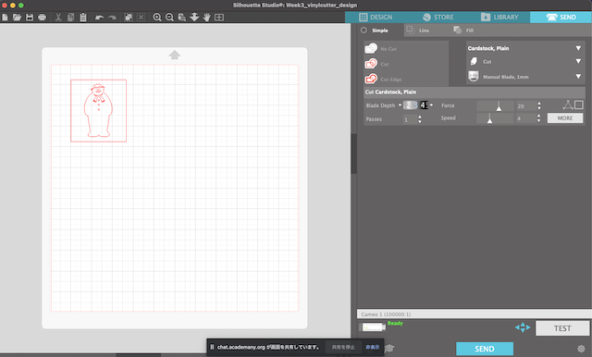Switch to the DESIGN tab
The image size is (592, 357).
pos(376,17)
